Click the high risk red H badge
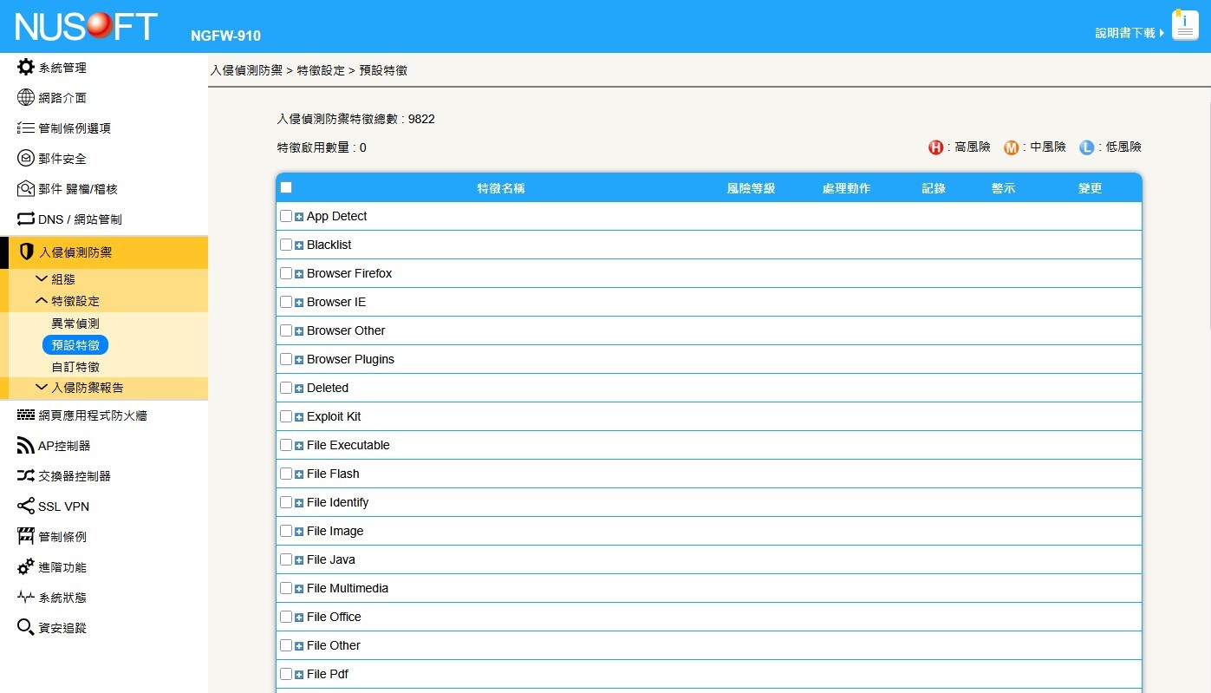Image resolution: width=1211 pixels, height=693 pixels. (935, 147)
